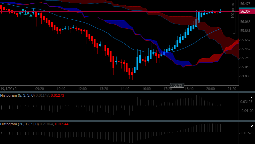Click the 55.861 price axis label
255x144 pixels.
[x=245, y=31]
